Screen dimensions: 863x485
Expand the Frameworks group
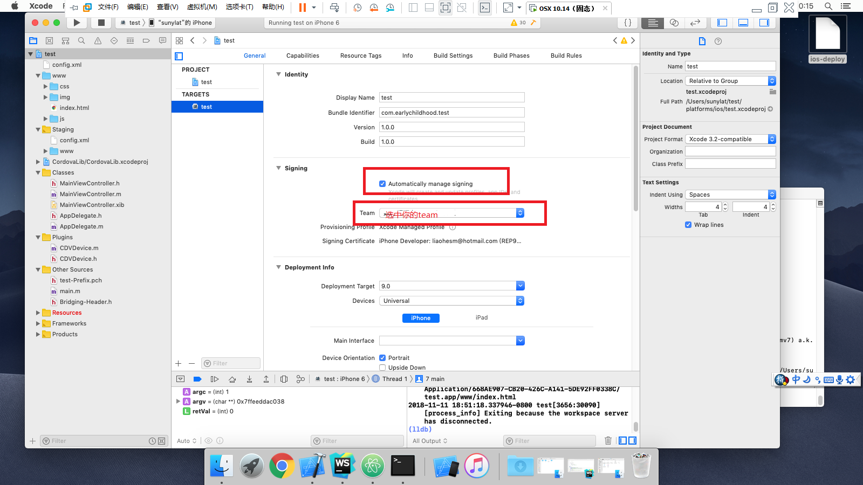(38, 323)
